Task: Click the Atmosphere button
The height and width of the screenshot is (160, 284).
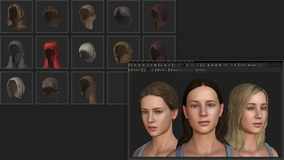Action: pos(252,65)
